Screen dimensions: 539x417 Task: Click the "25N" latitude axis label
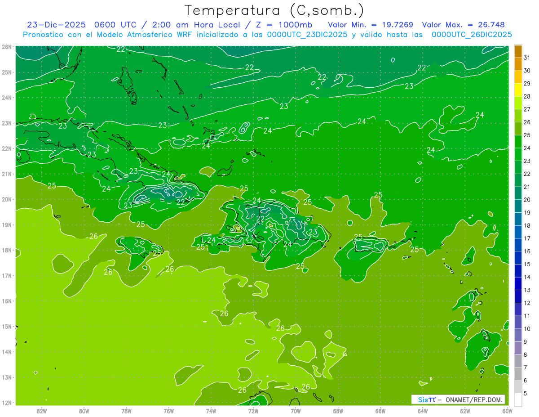(x=6, y=72)
